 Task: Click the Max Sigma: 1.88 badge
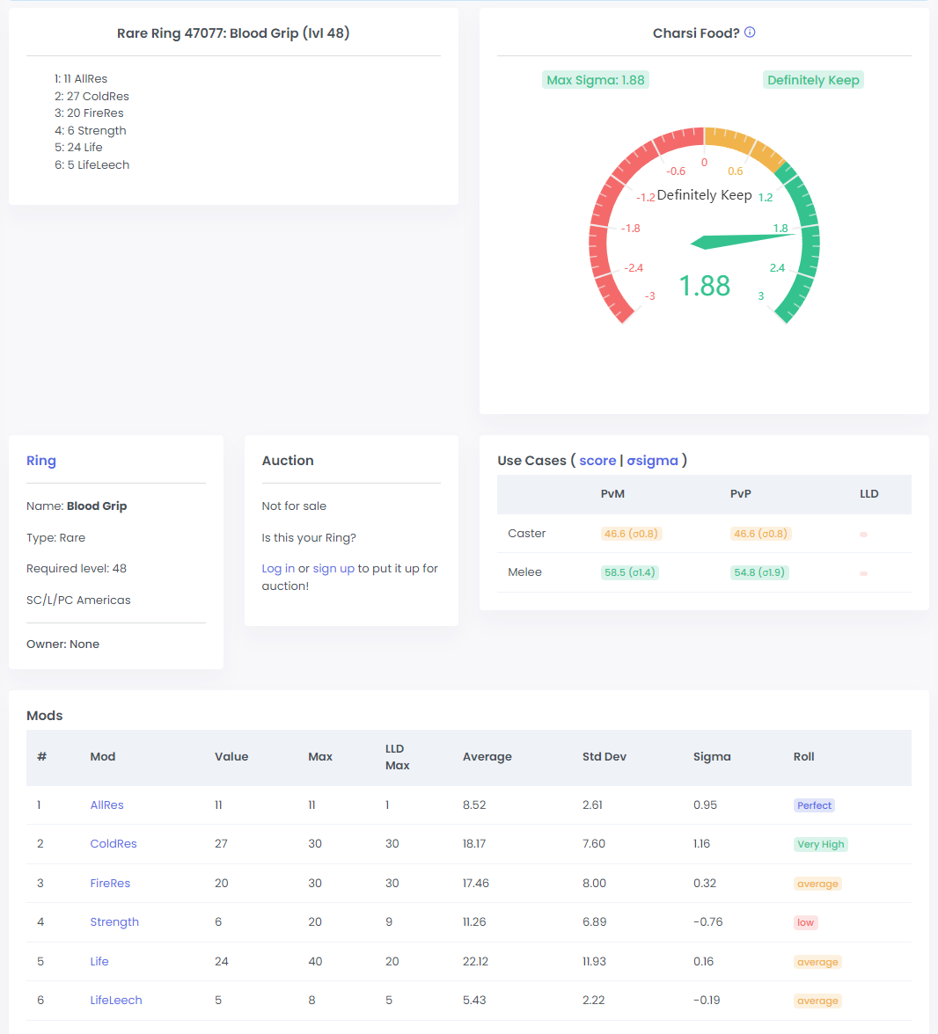596,80
